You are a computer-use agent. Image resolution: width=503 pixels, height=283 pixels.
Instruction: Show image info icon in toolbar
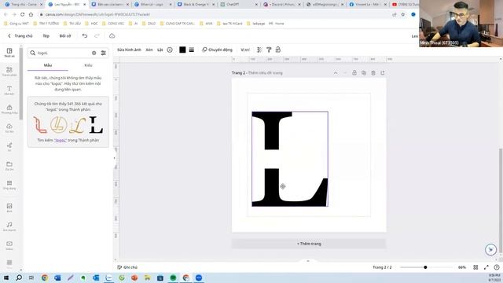[x=170, y=50]
